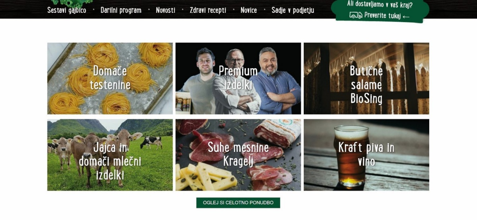This screenshot has width=477, height=220.
Task: Open Zdravi recepti page
Action: (208, 10)
